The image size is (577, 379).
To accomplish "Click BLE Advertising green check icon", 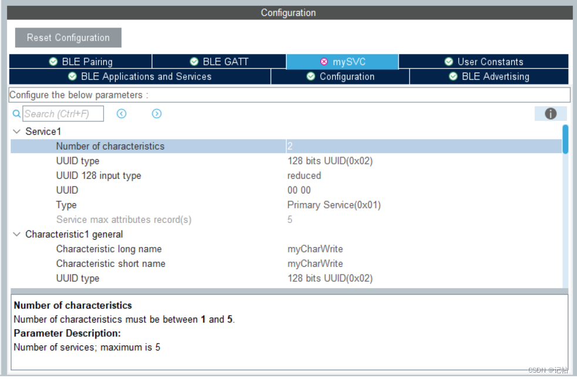I will coord(453,76).
